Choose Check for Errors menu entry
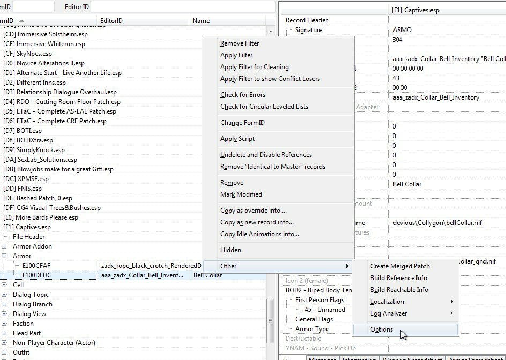The image size is (506, 360). (242, 95)
